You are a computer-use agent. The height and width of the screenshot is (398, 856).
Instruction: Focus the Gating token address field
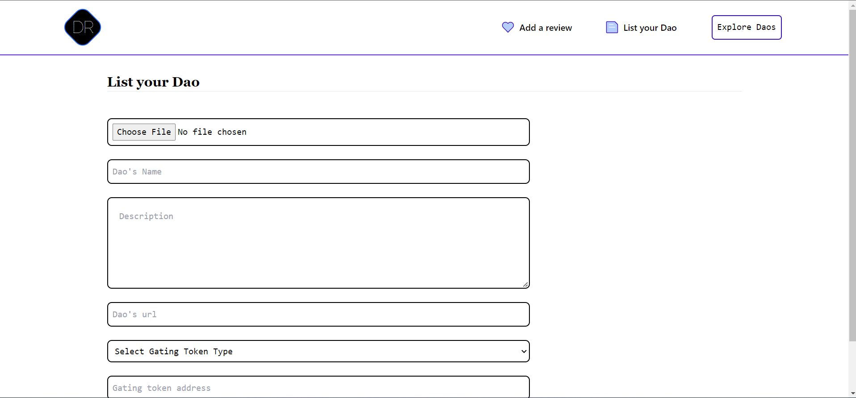[x=319, y=387]
